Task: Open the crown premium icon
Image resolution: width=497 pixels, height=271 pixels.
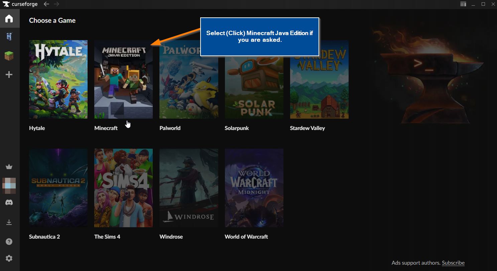Action: click(9, 167)
